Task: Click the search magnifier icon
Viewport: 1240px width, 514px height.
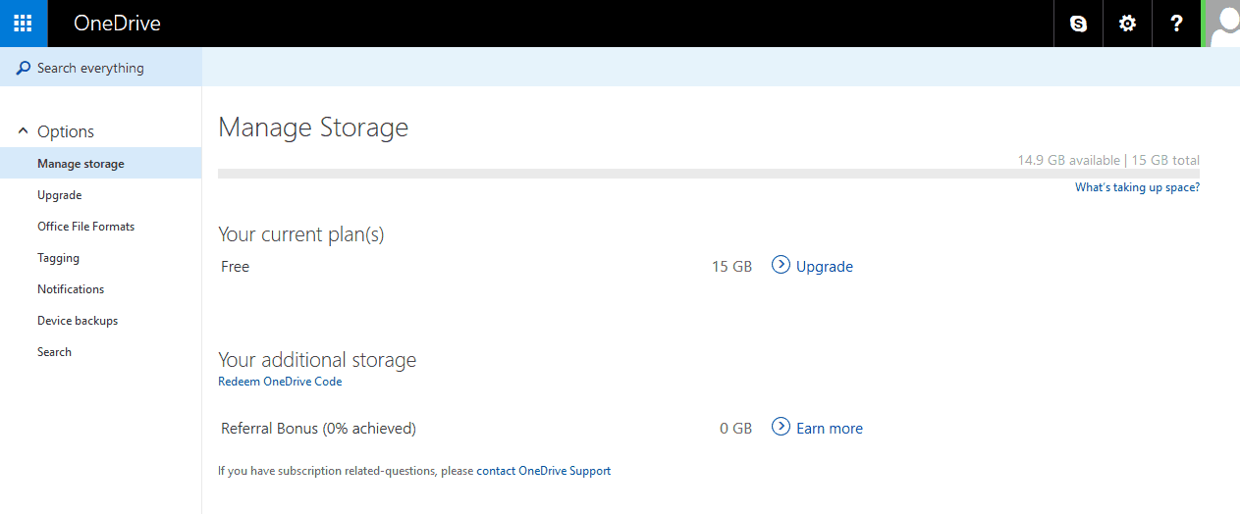Action: tap(23, 68)
